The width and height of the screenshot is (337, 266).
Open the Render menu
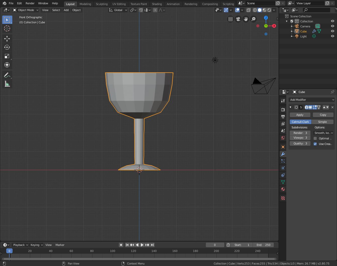click(x=30, y=3)
